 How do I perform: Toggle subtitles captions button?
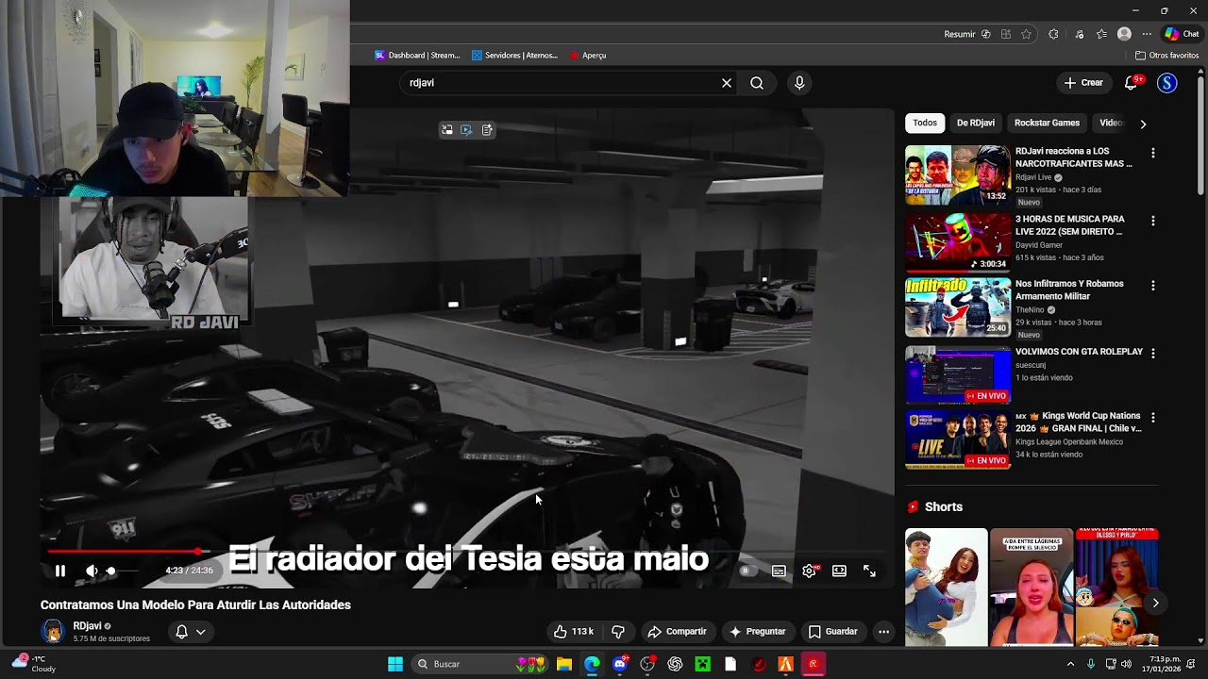tap(779, 571)
